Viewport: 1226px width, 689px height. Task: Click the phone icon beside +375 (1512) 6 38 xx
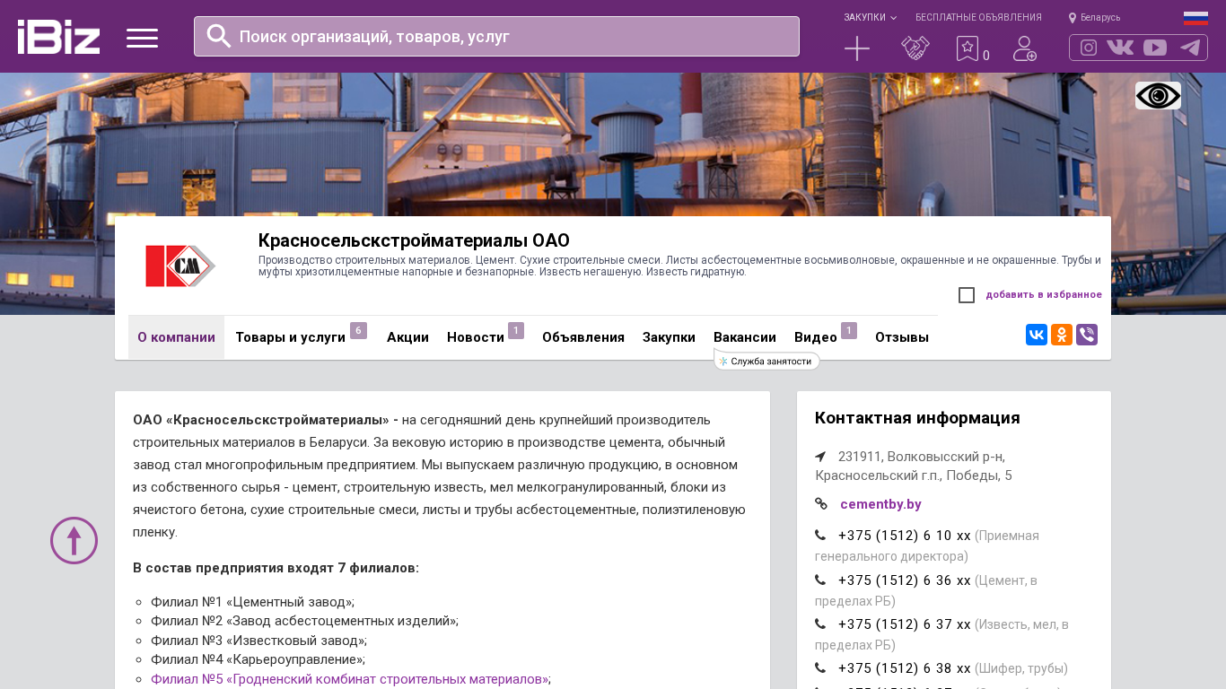(x=820, y=667)
